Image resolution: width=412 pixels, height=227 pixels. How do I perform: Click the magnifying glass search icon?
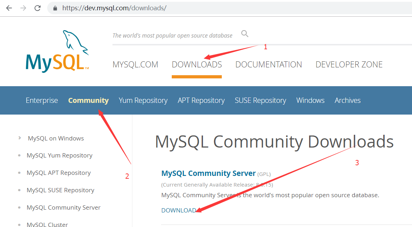click(245, 34)
